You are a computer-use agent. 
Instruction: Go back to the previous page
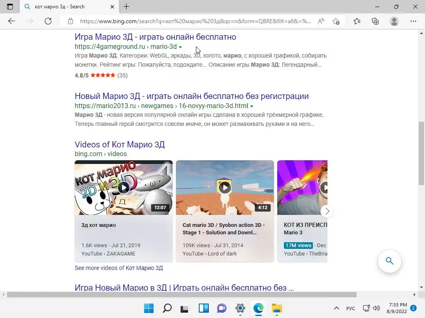pos(11,21)
